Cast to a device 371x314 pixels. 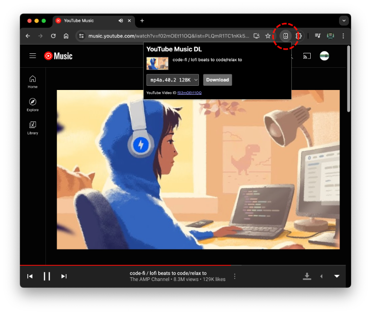[307, 56]
